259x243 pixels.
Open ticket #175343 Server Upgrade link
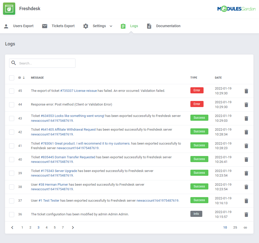click(59, 171)
